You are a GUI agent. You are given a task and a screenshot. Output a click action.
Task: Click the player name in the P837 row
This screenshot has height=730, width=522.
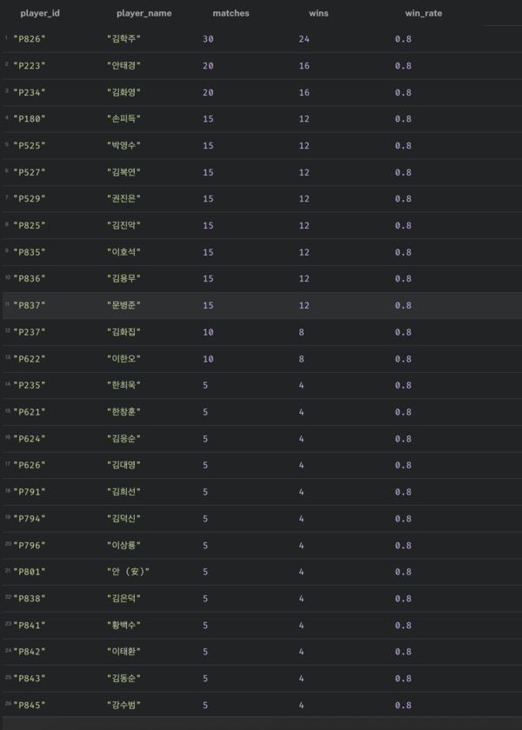[x=123, y=305]
